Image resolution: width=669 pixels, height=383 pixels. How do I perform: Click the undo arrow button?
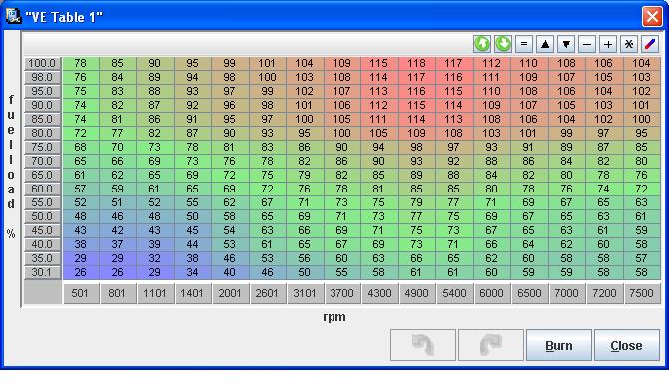[x=423, y=345]
